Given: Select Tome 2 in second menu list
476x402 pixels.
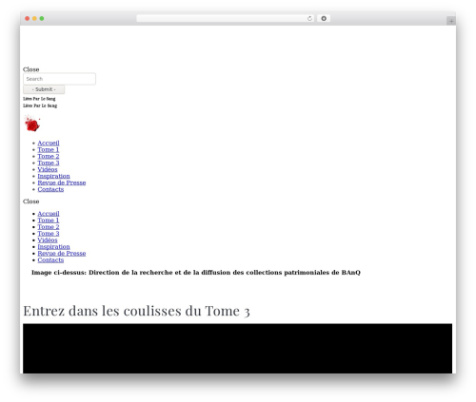Looking at the screenshot, I should click(x=49, y=227).
